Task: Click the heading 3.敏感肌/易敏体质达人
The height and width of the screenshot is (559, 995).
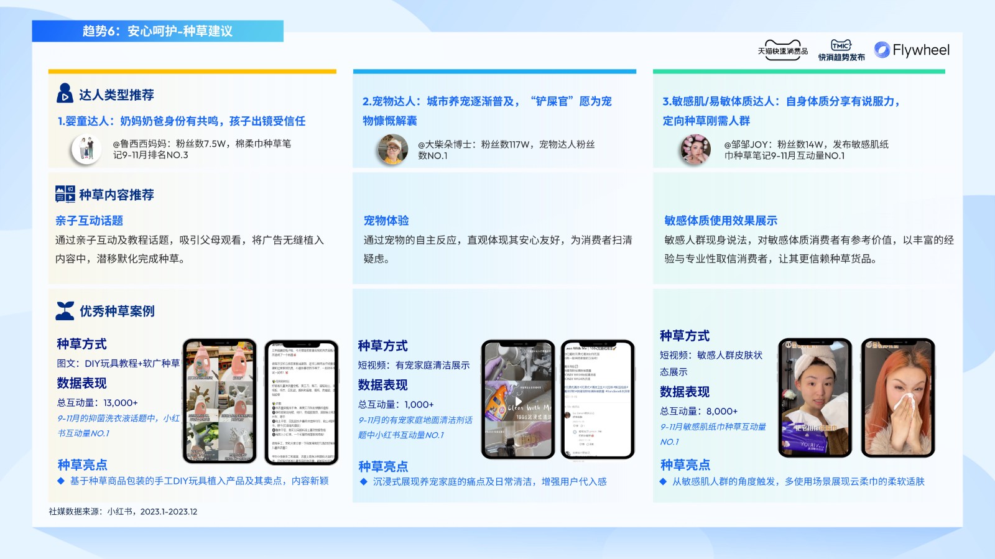Action: tap(781, 111)
